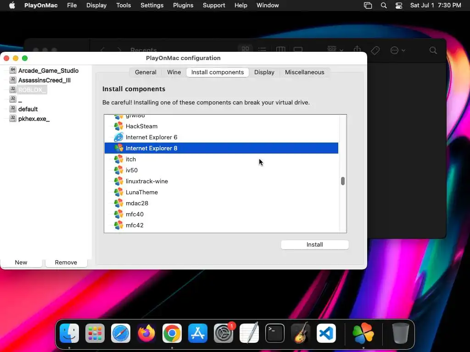Open the Trash in the dock
The image size is (470, 352).
400,333
